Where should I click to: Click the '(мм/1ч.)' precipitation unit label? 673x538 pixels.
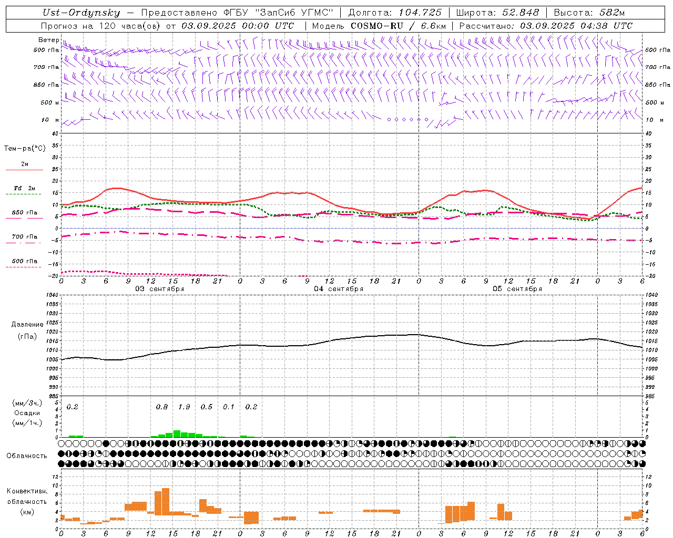click(27, 423)
